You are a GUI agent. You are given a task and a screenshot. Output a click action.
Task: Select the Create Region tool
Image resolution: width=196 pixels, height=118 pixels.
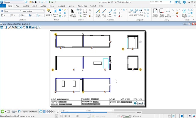[x=184, y=13]
